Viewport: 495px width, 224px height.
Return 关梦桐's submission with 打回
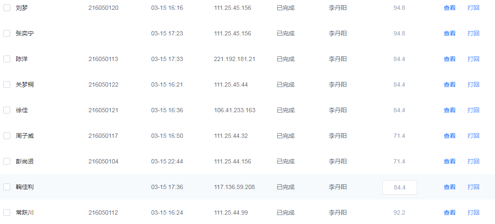(x=473, y=84)
